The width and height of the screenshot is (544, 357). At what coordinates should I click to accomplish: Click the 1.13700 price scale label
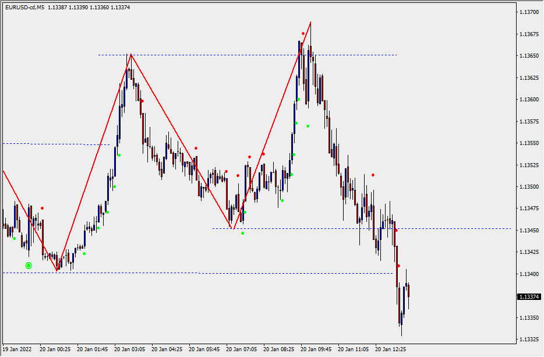point(529,12)
